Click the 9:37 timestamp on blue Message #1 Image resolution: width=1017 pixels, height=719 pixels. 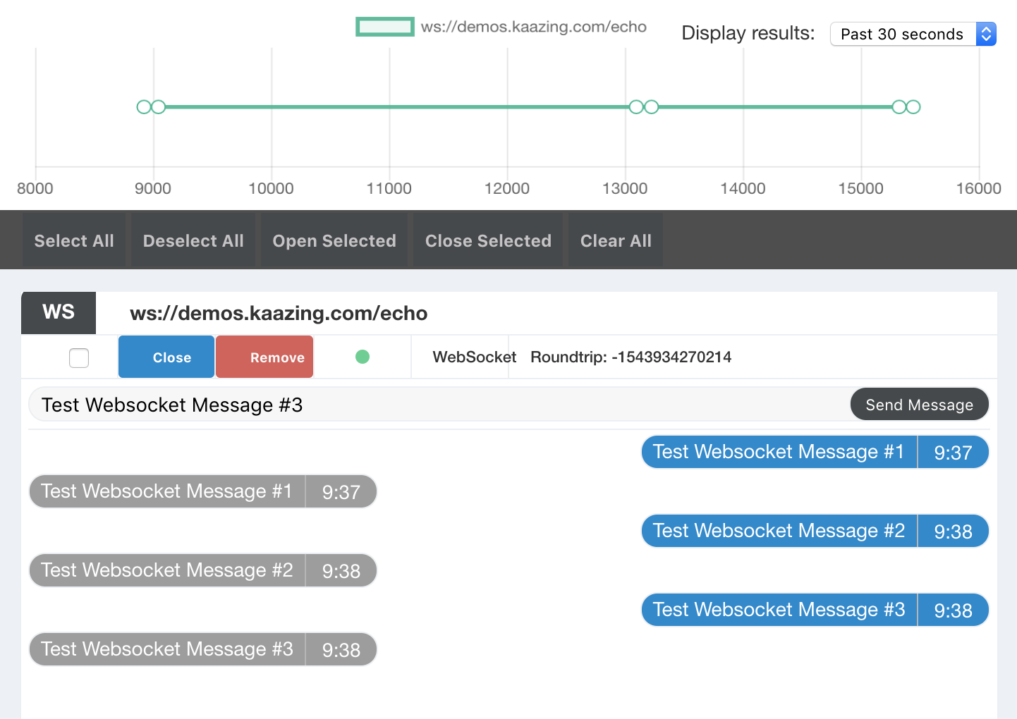pyautogui.click(x=953, y=453)
